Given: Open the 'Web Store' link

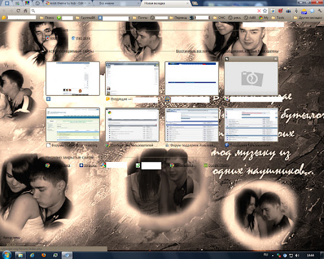Looking at the screenshot, I should coord(80,38).
